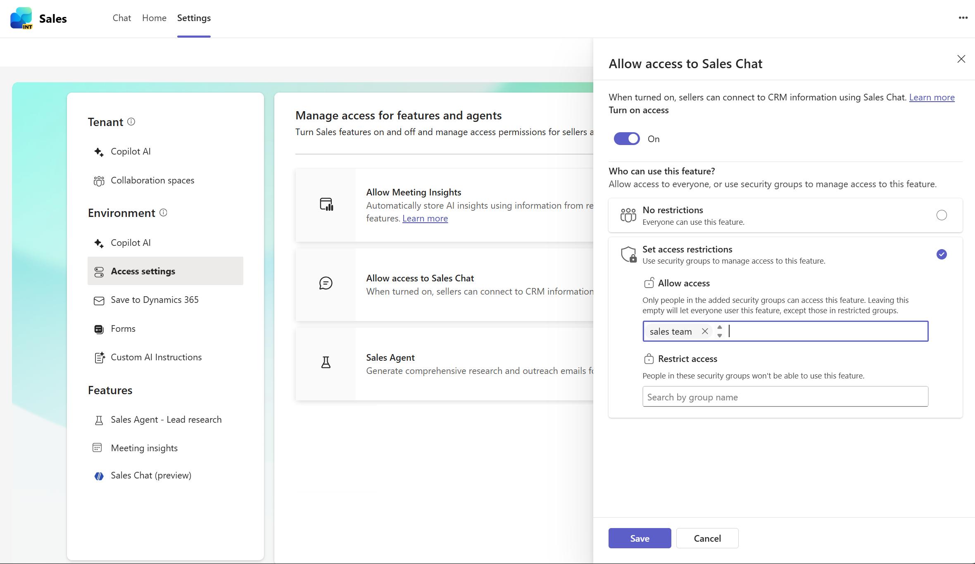Save the Sales Chat access settings
The width and height of the screenshot is (975, 564).
[640, 538]
